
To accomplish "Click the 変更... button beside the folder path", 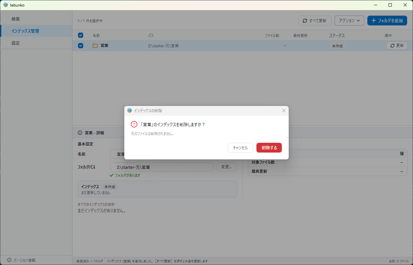I will [x=227, y=167].
